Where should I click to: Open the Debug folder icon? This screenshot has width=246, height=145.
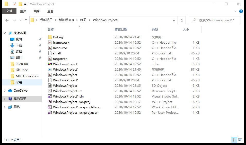coord(50,37)
